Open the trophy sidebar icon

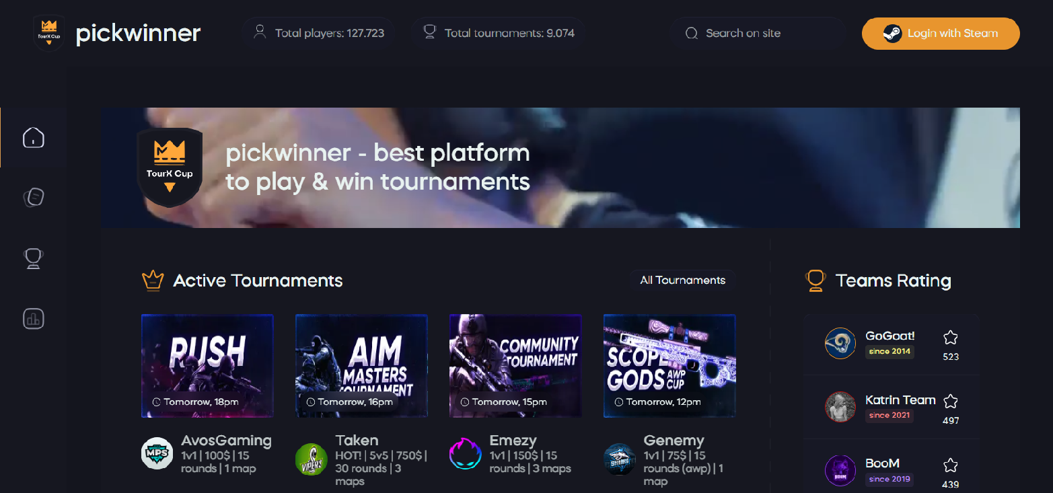coord(34,258)
